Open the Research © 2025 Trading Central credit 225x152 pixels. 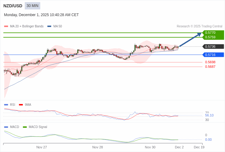[x=199, y=26]
